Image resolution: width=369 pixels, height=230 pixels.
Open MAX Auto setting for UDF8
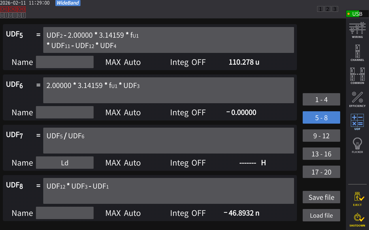pos(123,213)
